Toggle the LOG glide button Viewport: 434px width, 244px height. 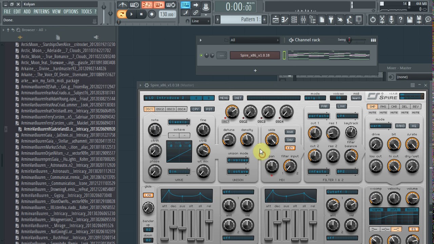148,195
